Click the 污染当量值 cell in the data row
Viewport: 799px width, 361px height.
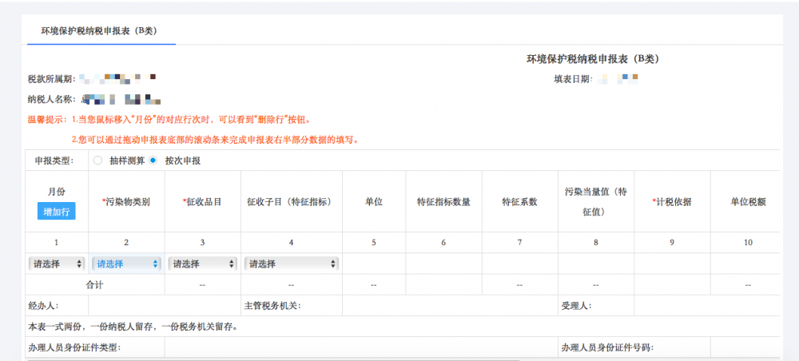pyautogui.click(x=595, y=264)
